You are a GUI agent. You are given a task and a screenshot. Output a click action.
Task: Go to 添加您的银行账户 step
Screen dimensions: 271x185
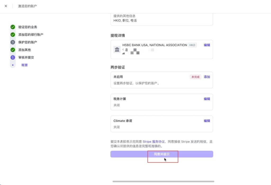pos(30,35)
